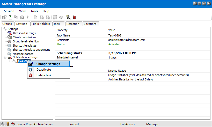This screenshot has height=127, width=212.
Task: Collapse the Notification settings tree node
Action: pyautogui.click(x=5, y=57)
